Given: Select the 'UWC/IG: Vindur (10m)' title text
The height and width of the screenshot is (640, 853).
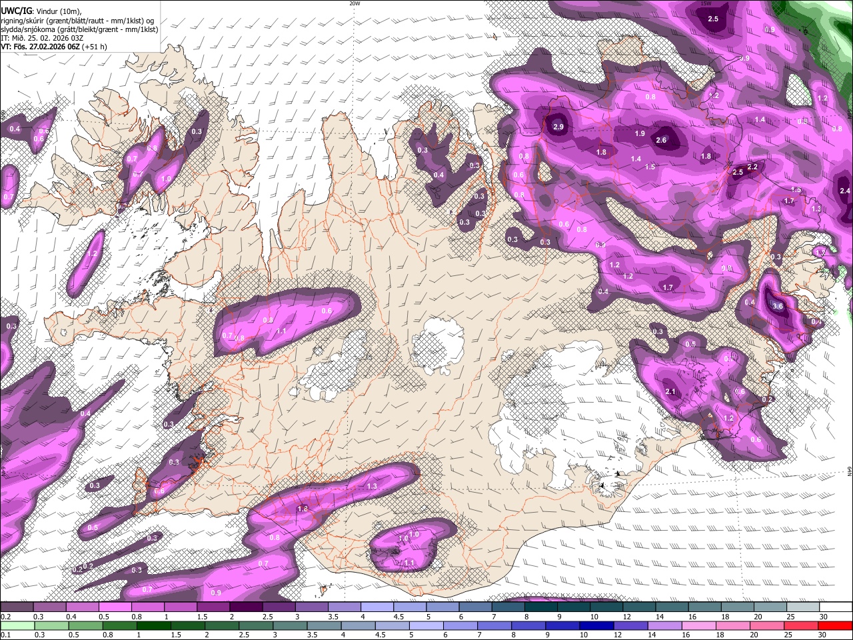Looking at the screenshot, I should pyautogui.click(x=41, y=11).
